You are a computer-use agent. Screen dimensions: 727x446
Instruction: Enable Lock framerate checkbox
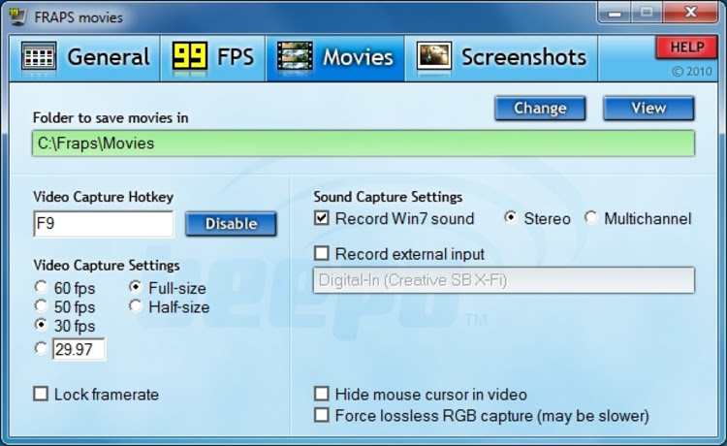[41, 394]
